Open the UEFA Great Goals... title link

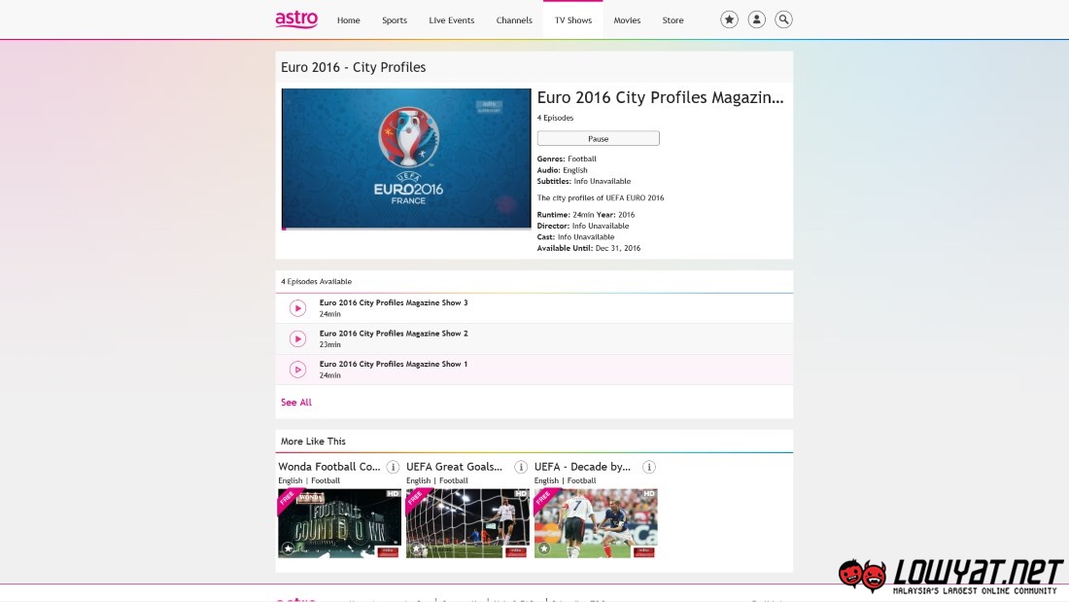pyautogui.click(x=454, y=467)
